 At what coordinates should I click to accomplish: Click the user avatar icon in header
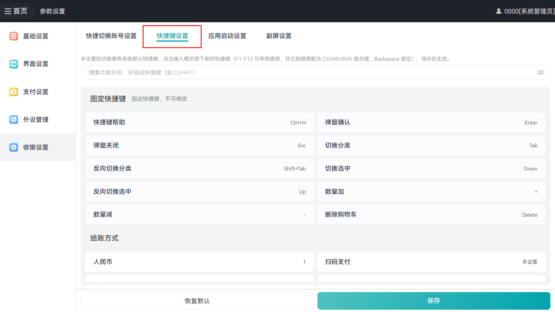pyautogui.click(x=499, y=11)
